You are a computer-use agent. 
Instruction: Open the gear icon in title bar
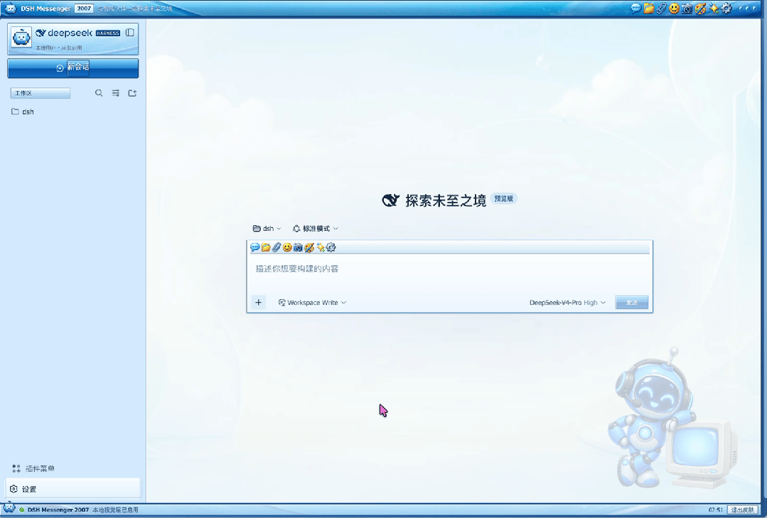(726, 9)
